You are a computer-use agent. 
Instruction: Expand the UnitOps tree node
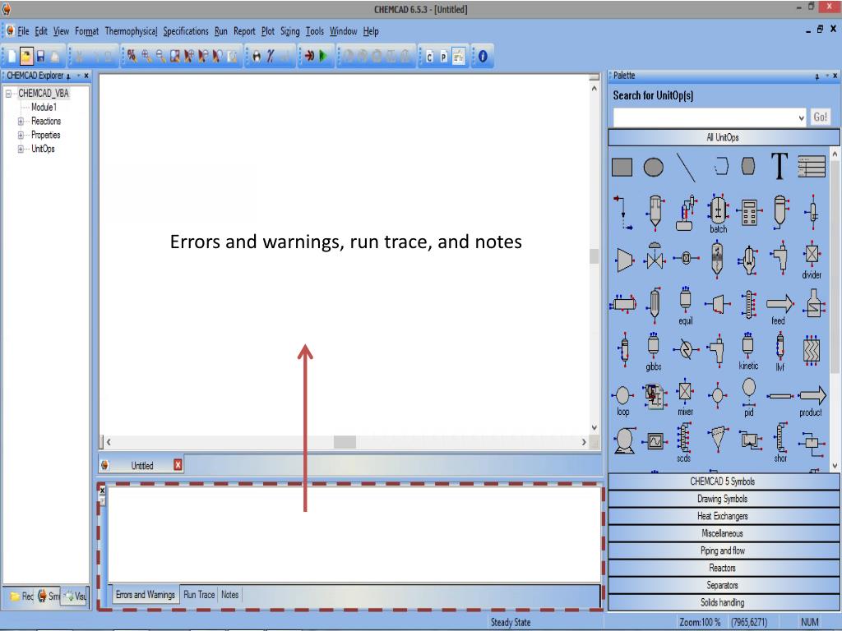pos(21,150)
